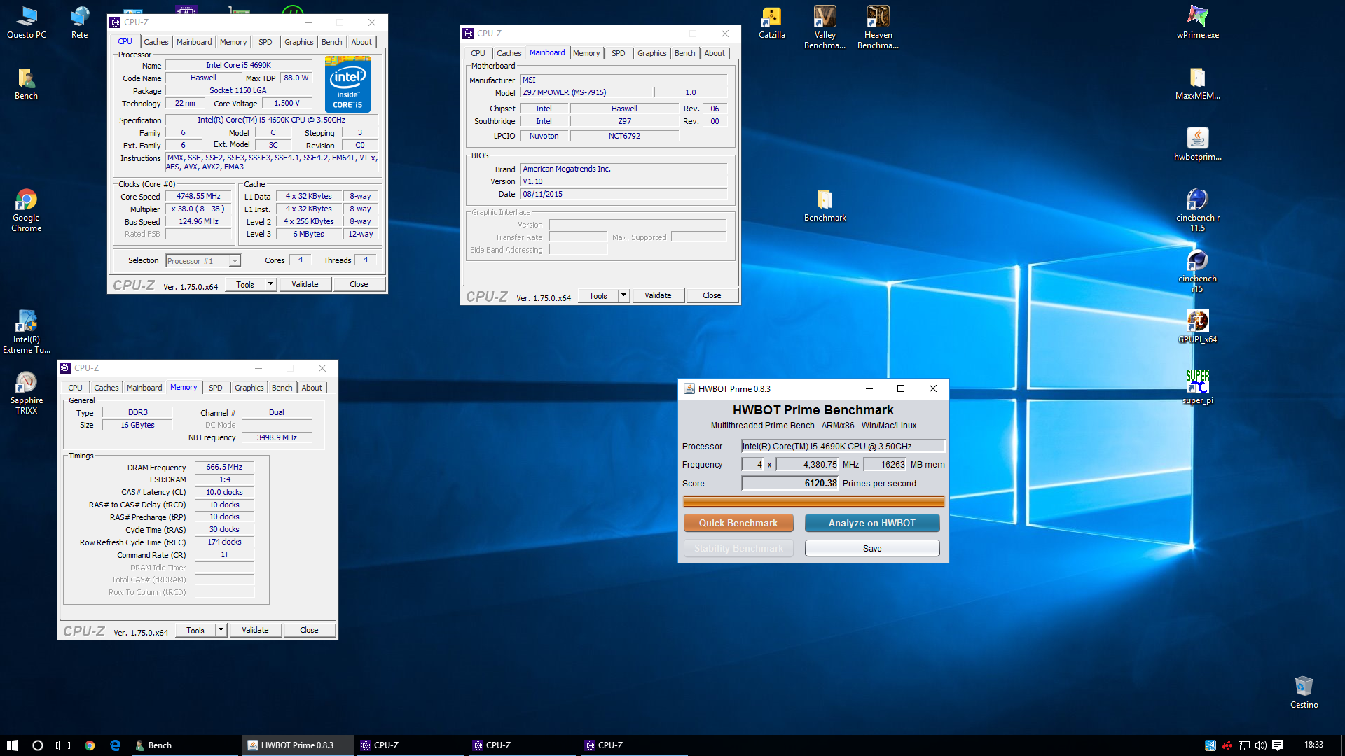Open Bench tab in Memory window

(x=282, y=388)
